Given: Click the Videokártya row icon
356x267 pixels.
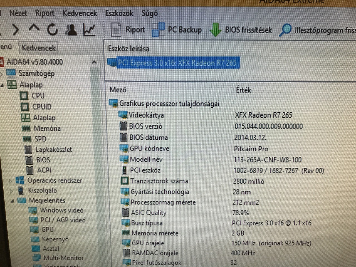Looking at the screenshot, I should (123, 115).
